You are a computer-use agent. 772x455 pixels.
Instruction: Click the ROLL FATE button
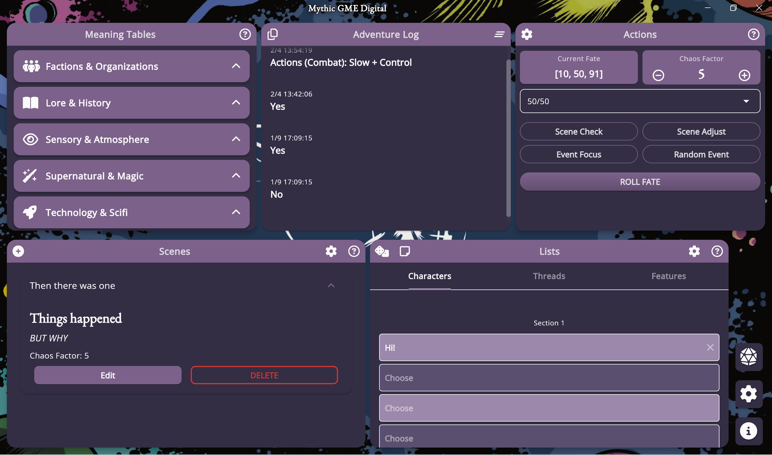point(640,182)
